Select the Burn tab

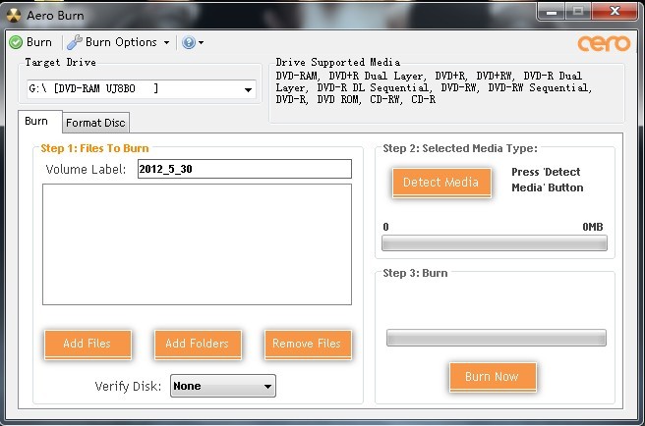[x=36, y=122]
